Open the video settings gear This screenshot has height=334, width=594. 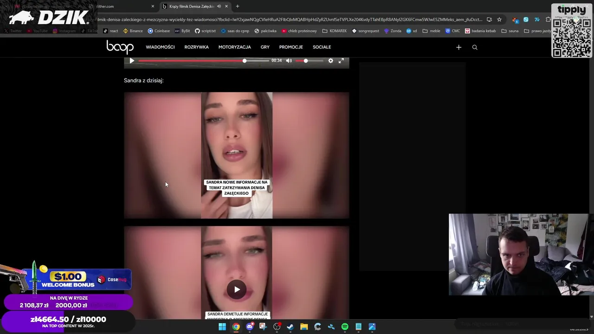330,61
